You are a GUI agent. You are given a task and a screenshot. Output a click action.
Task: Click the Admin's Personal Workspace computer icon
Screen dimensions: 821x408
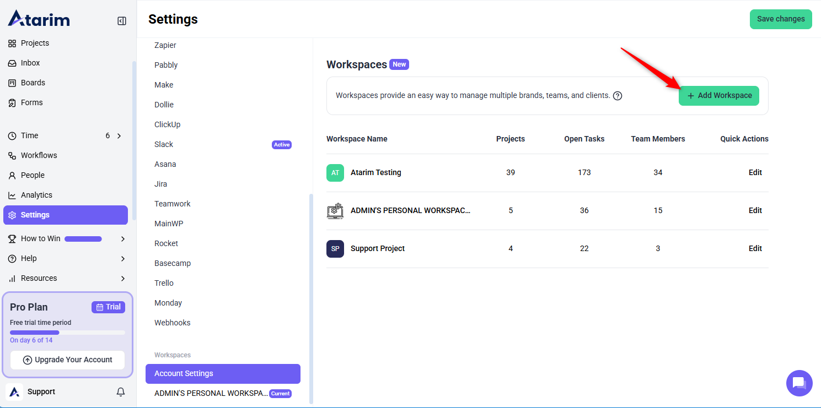[x=335, y=211]
